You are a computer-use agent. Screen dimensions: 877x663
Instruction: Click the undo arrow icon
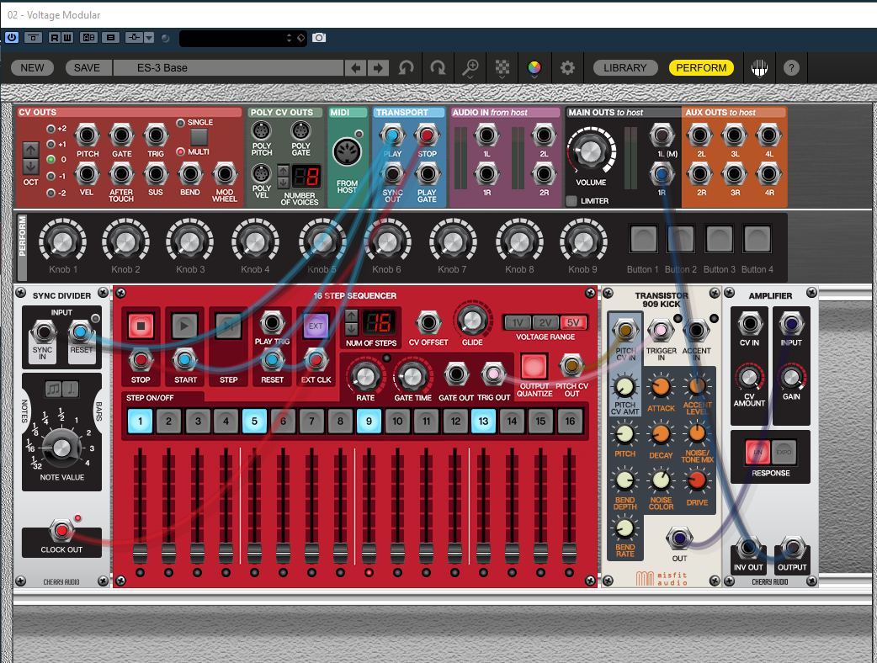(407, 68)
